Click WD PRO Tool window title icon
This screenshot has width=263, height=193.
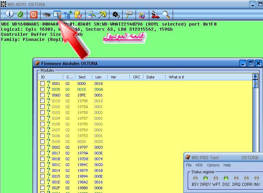(x=188, y=158)
